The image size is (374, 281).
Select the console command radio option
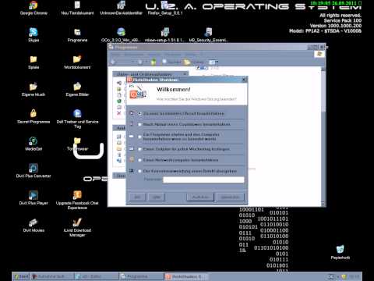tap(139, 171)
